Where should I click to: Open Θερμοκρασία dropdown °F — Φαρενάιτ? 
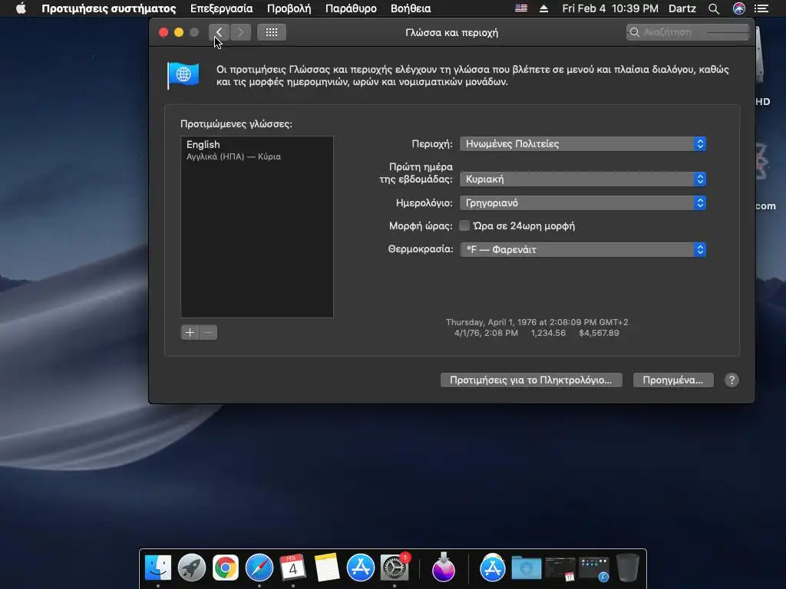click(583, 249)
